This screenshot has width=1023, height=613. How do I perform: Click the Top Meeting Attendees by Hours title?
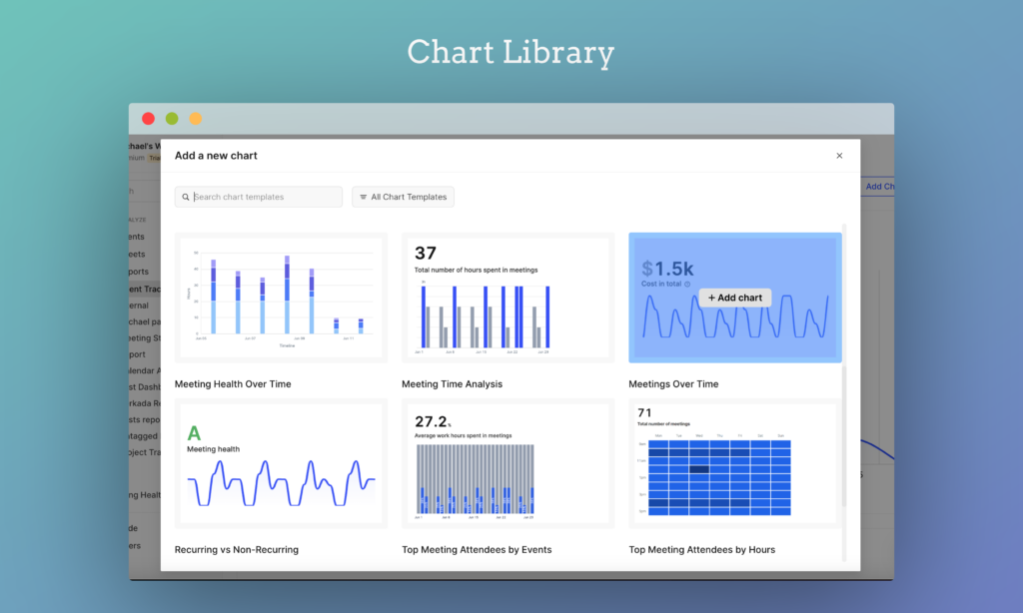point(702,550)
